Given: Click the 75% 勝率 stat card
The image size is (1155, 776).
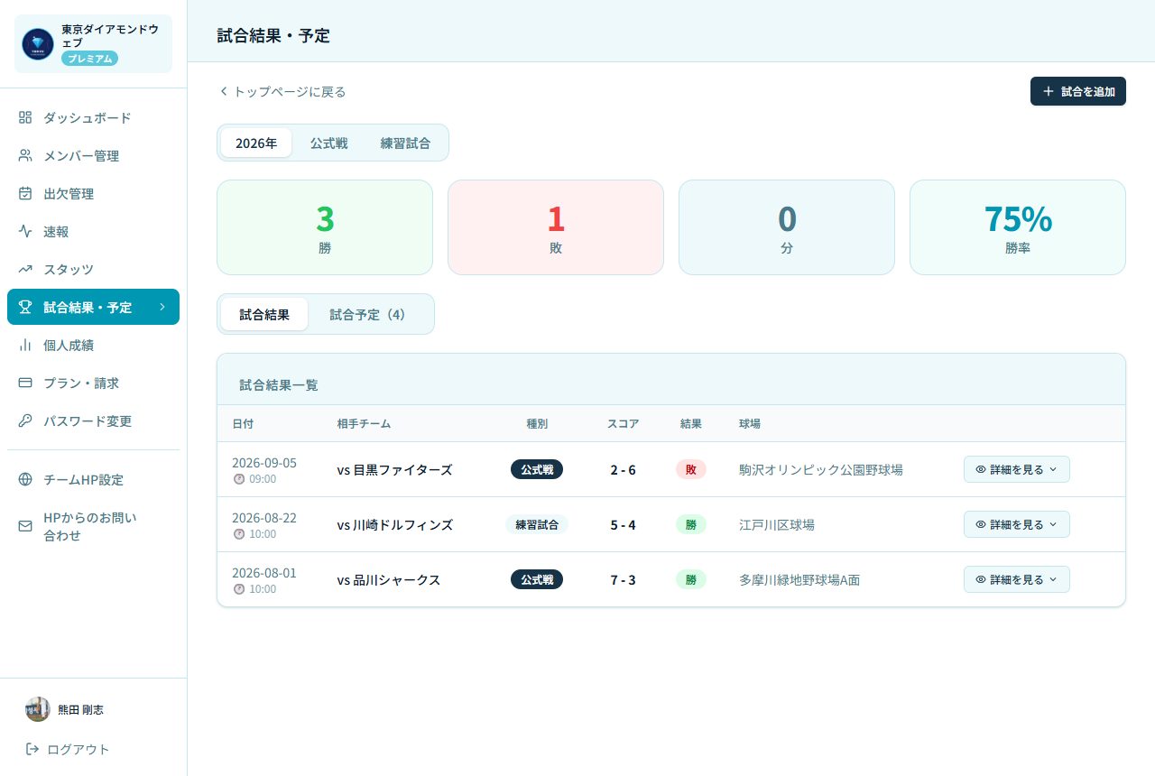Looking at the screenshot, I should pos(1018,227).
